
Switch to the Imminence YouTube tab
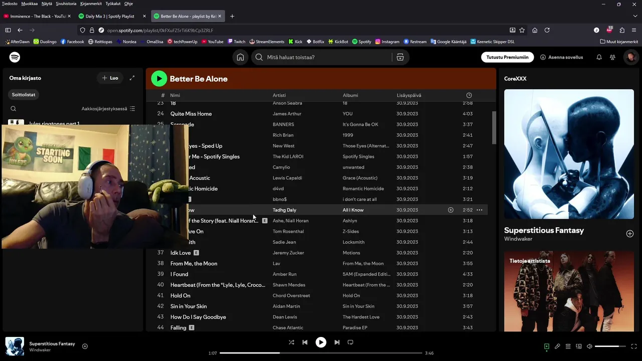click(x=37, y=16)
